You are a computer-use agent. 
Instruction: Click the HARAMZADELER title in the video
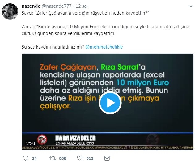[x=75, y=138]
